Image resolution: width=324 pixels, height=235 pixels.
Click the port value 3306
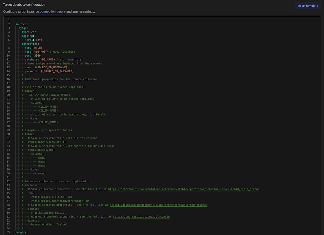37,56
